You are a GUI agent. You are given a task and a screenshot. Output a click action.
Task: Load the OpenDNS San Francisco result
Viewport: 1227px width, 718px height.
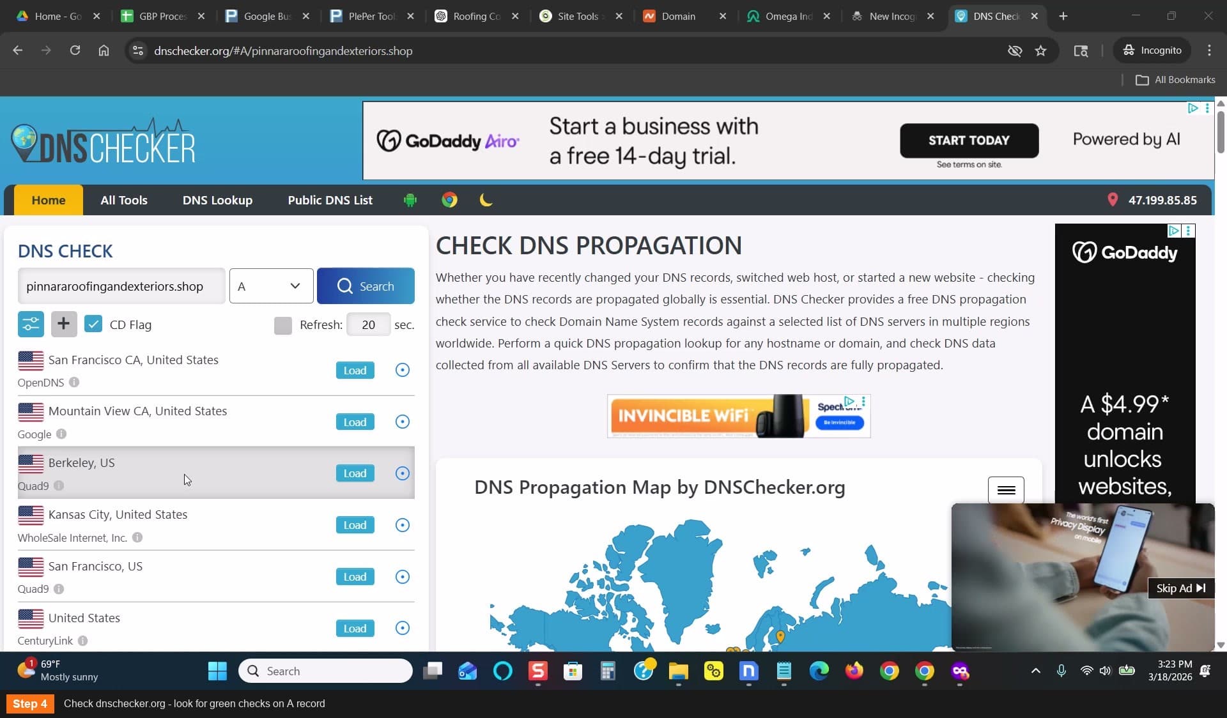[x=355, y=370]
